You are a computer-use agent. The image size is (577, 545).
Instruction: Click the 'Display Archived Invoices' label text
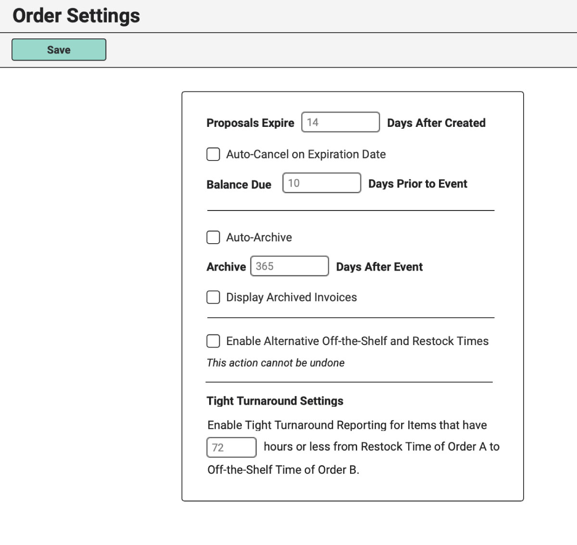[291, 297]
